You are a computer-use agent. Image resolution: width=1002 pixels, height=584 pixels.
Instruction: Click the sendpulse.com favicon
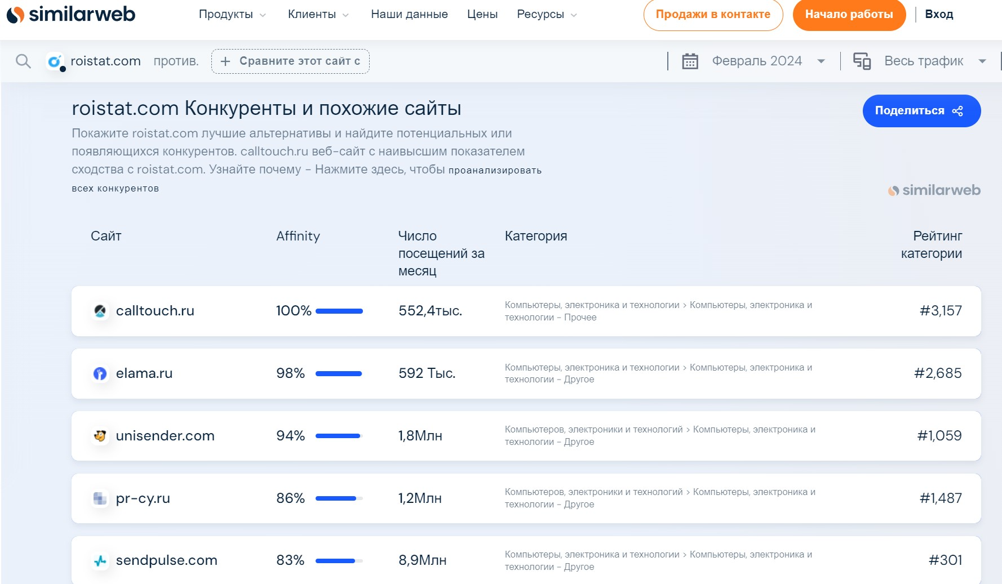click(x=100, y=561)
